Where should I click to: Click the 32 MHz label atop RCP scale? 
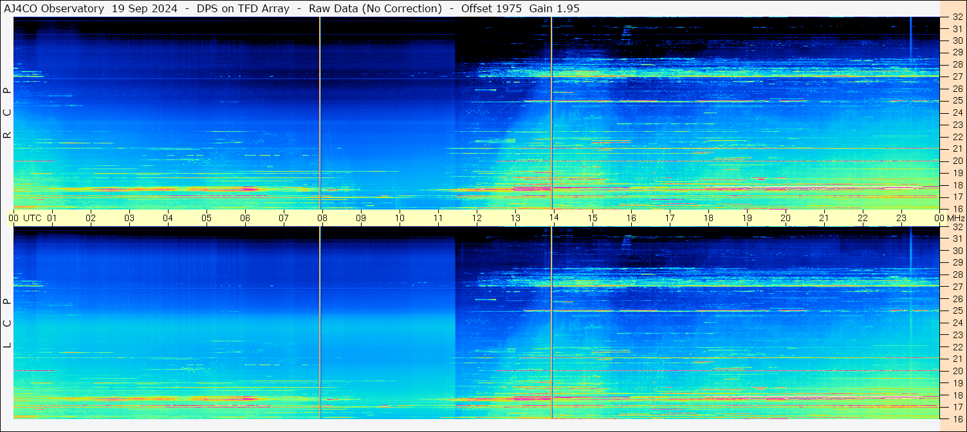957,17
